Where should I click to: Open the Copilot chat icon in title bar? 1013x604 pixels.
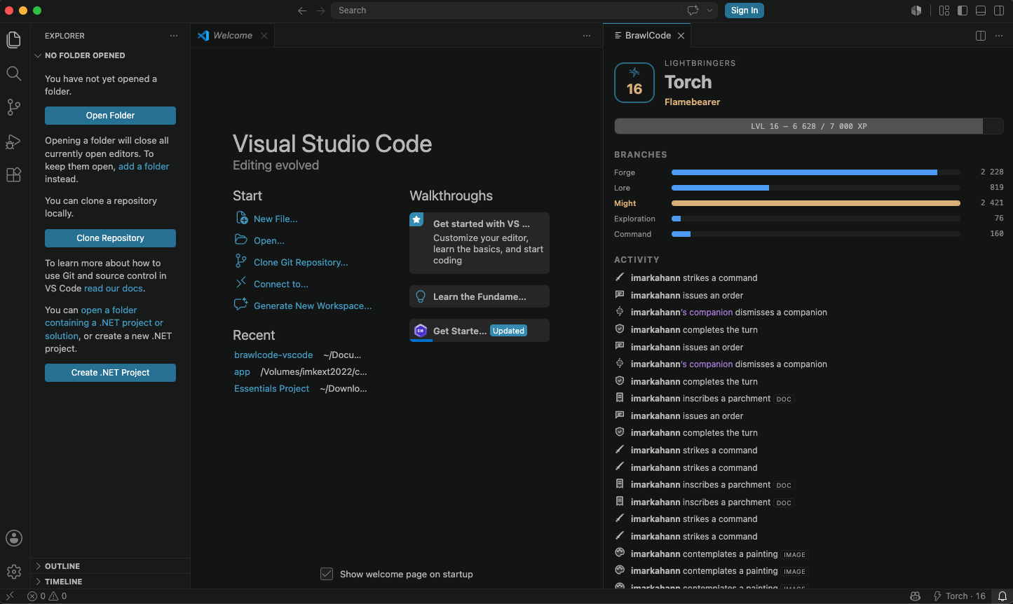693,11
